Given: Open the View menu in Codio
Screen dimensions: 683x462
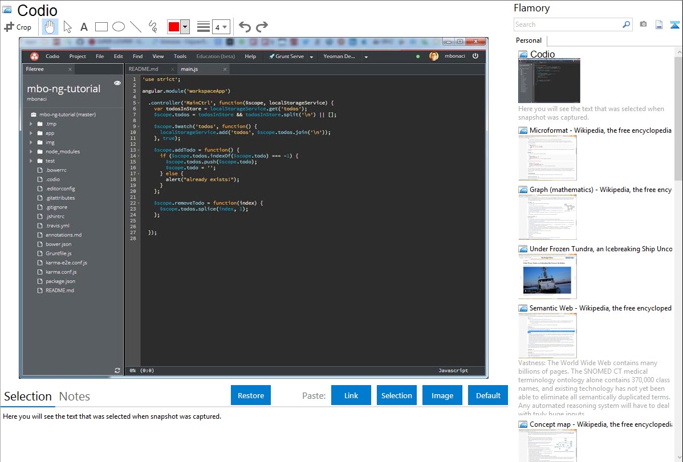Looking at the screenshot, I should [x=158, y=56].
